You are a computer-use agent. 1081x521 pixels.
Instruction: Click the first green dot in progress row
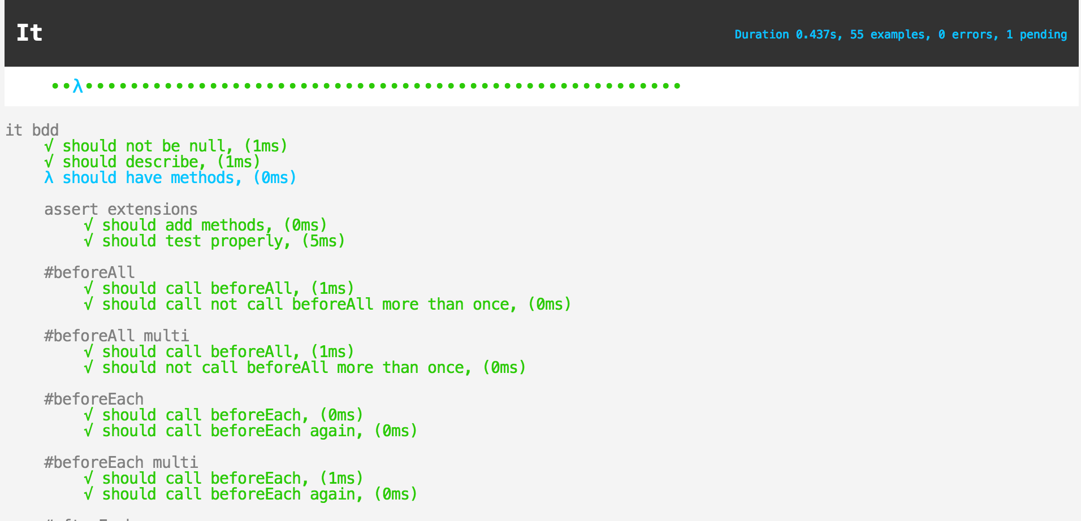(55, 86)
